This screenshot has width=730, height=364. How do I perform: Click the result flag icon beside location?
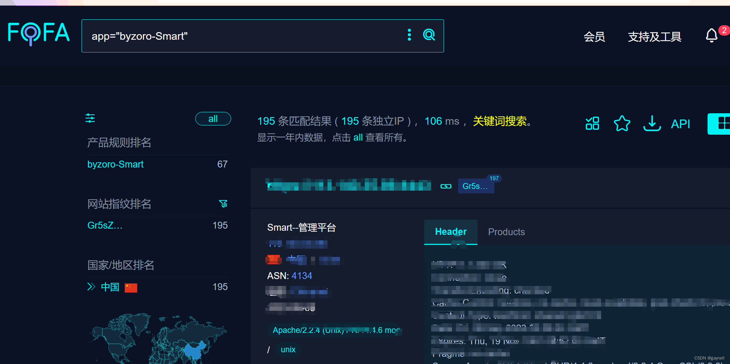click(x=273, y=259)
